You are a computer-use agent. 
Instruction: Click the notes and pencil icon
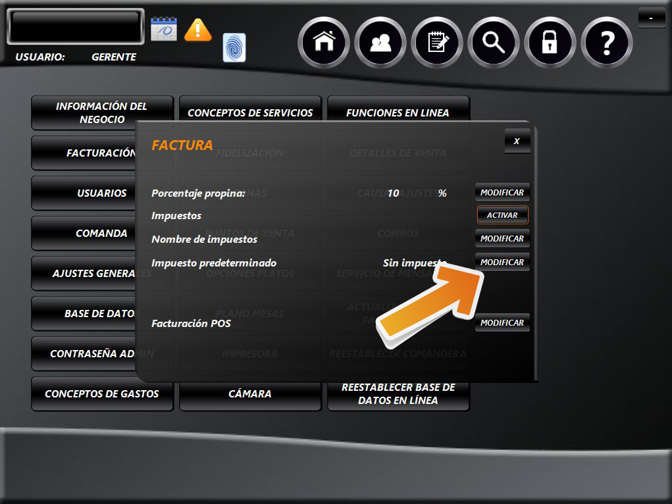pos(436,43)
